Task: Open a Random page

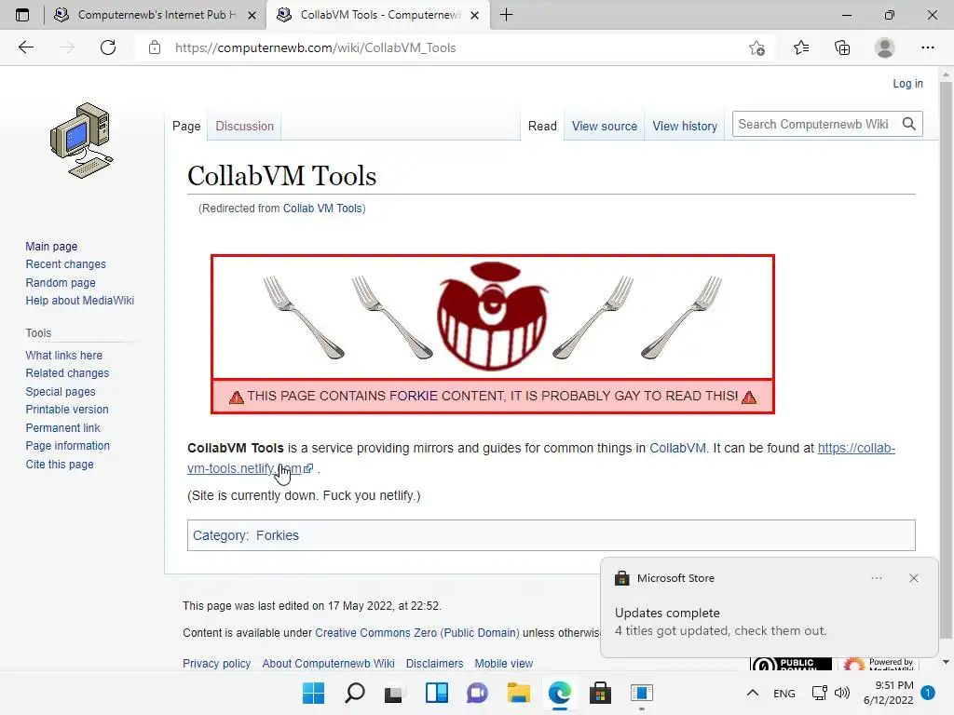Action: [x=61, y=282]
